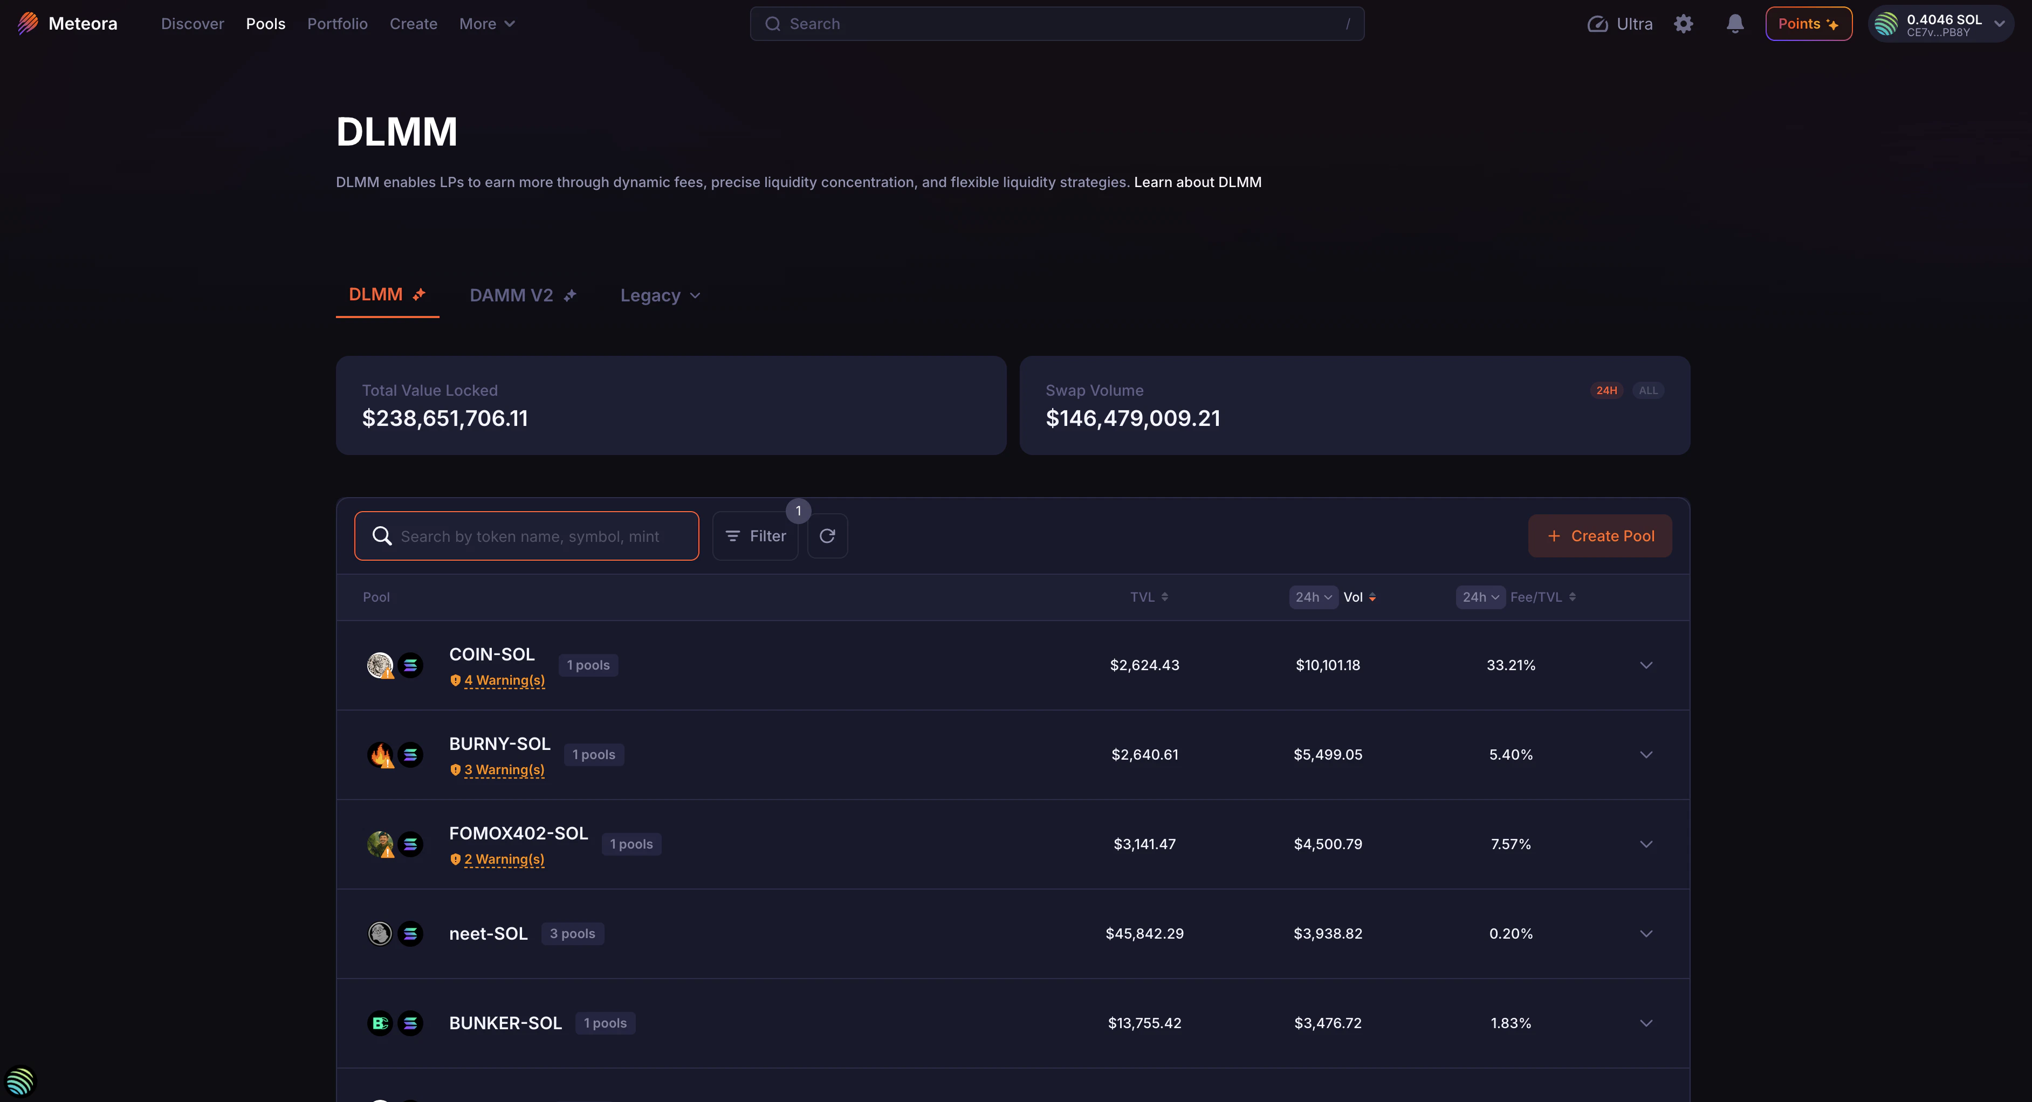Viewport: 2032px width, 1102px height.
Task: Expand the BURNY-SOL pool row
Action: 1646,755
